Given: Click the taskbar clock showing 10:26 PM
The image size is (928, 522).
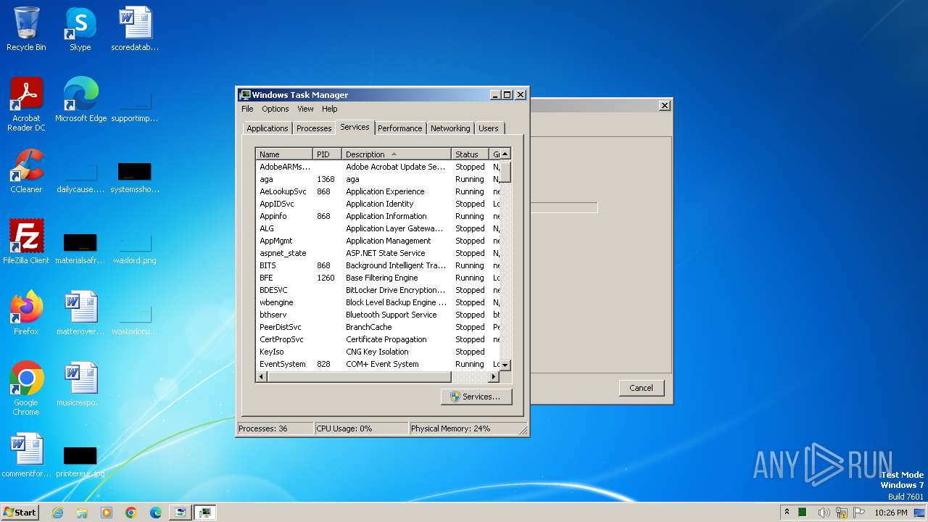Looking at the screenshot, I should (x=890, y=513).
